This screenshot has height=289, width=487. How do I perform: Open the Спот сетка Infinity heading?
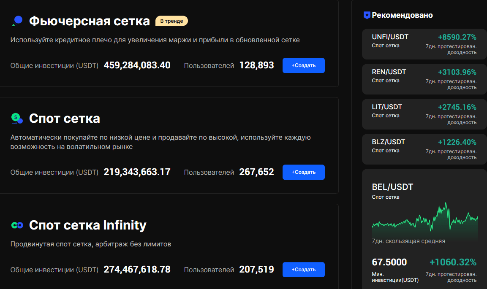tap(87, 225)
